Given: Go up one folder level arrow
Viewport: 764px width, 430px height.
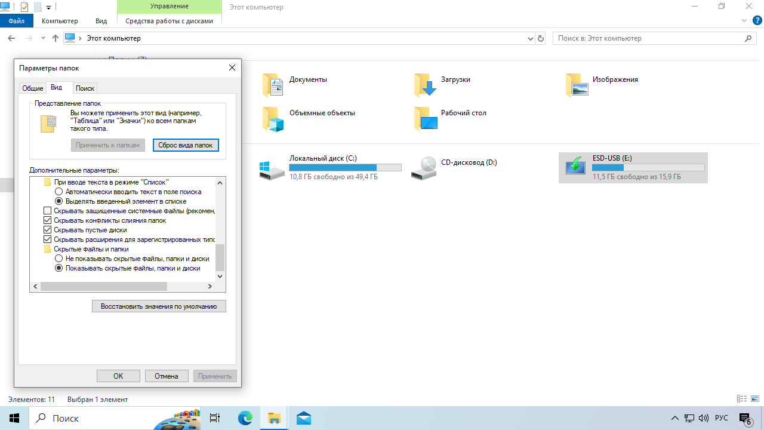Looking at the screenshot, I should click(x=56, y=38).
